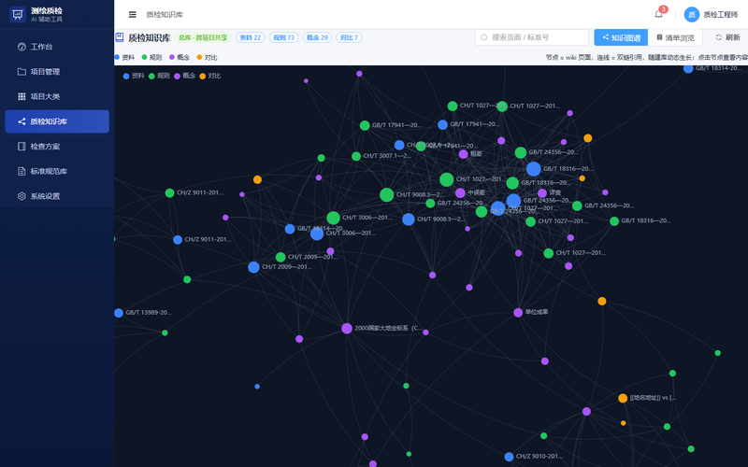Image resolution: width=748 pixels, height=467 pixels.
Task: Filter by the 对比 7 tag
Action: 349,37
